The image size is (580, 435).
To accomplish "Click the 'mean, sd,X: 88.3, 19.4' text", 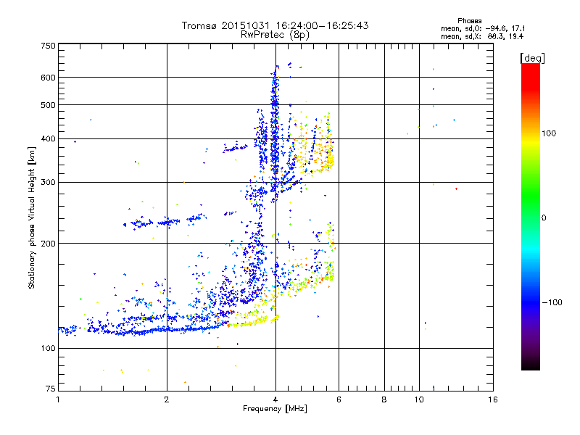I will click(x=482, y=36).
